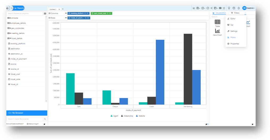Select the destination column
Screen dimensions: 270x140
pyautogui.click(x=15, y=49)
